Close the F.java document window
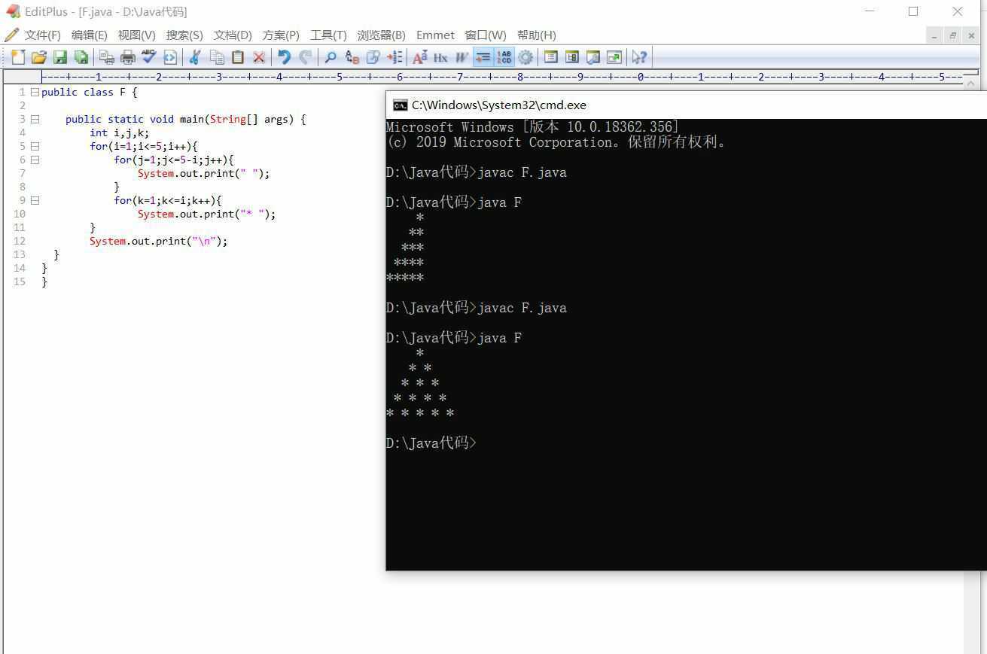This screenshot has width=987, height=654. point(970,35)
